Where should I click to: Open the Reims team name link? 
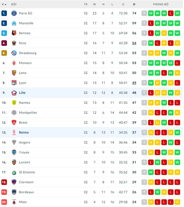click(24, 132)
